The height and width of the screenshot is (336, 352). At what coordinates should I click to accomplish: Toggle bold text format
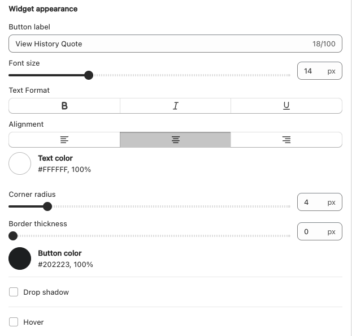coord(64,106)
